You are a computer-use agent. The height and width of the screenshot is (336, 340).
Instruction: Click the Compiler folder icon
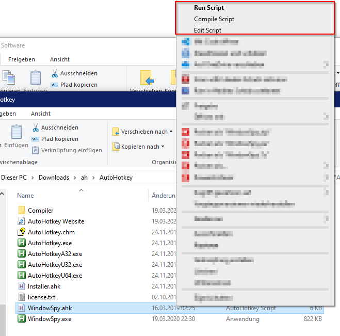[22, 210]
